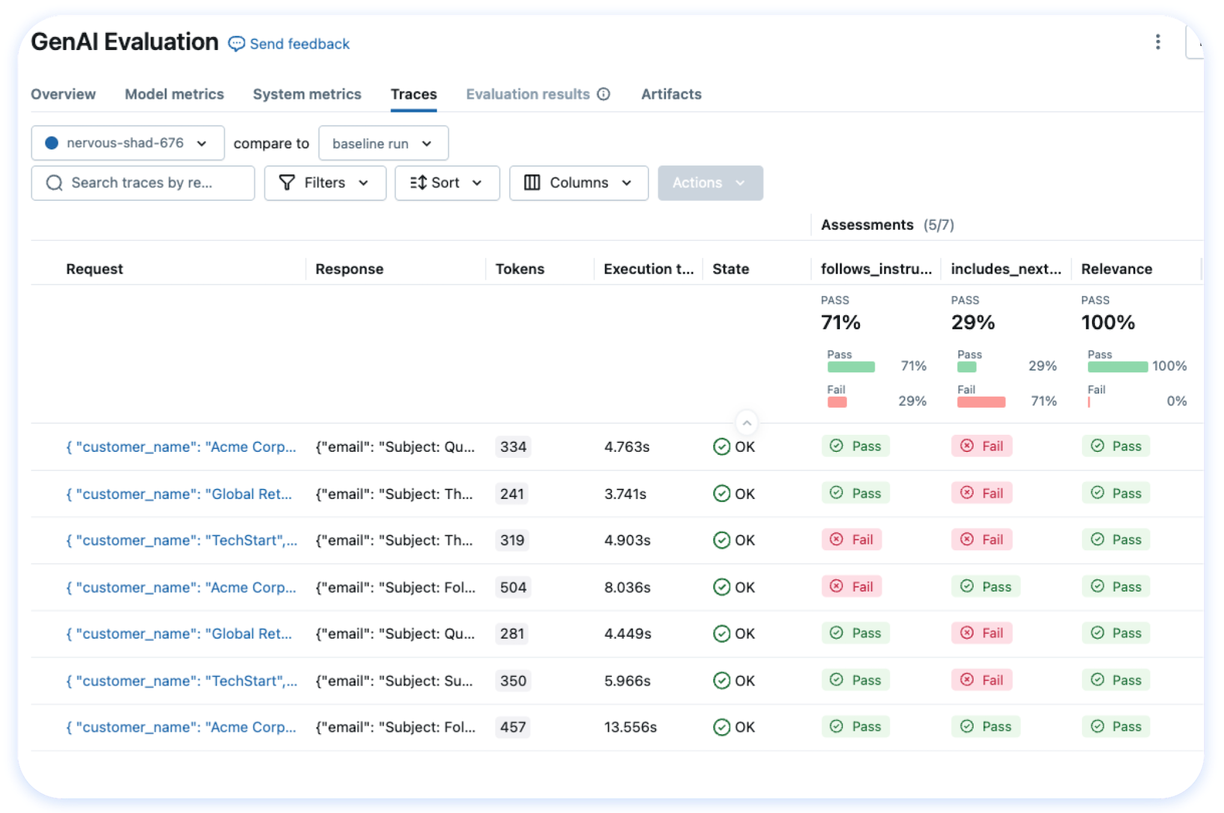
Task: Toggle the Fail badge on TechStart follows_instructions
Action: click(851, 540)
